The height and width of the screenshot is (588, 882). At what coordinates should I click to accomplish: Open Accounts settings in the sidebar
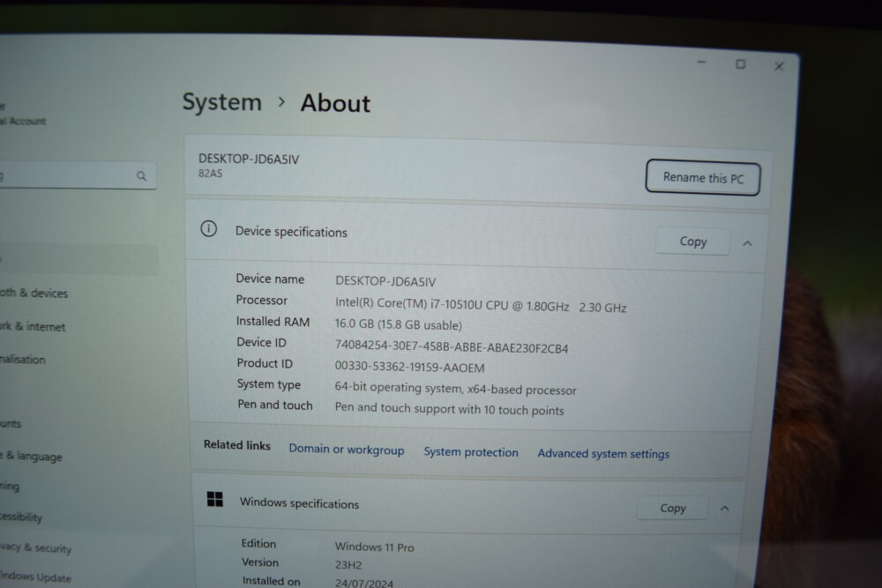point(11,424)
